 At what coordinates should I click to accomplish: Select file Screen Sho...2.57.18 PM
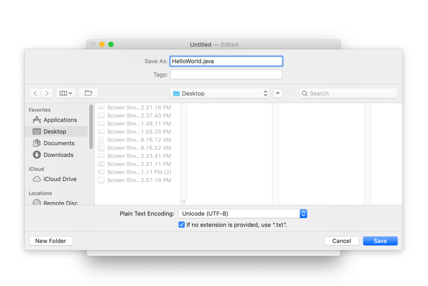coord(137,180)
